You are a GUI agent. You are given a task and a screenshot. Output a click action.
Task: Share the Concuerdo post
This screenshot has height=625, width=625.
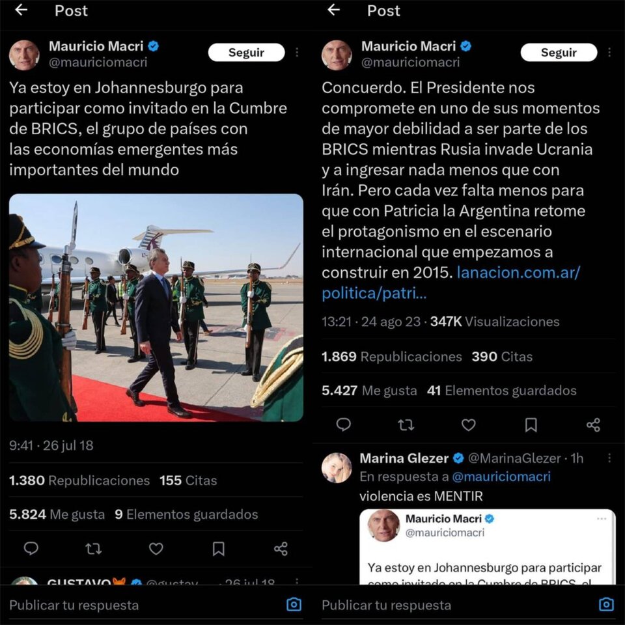pyautogui.click(x=594, y=425)
